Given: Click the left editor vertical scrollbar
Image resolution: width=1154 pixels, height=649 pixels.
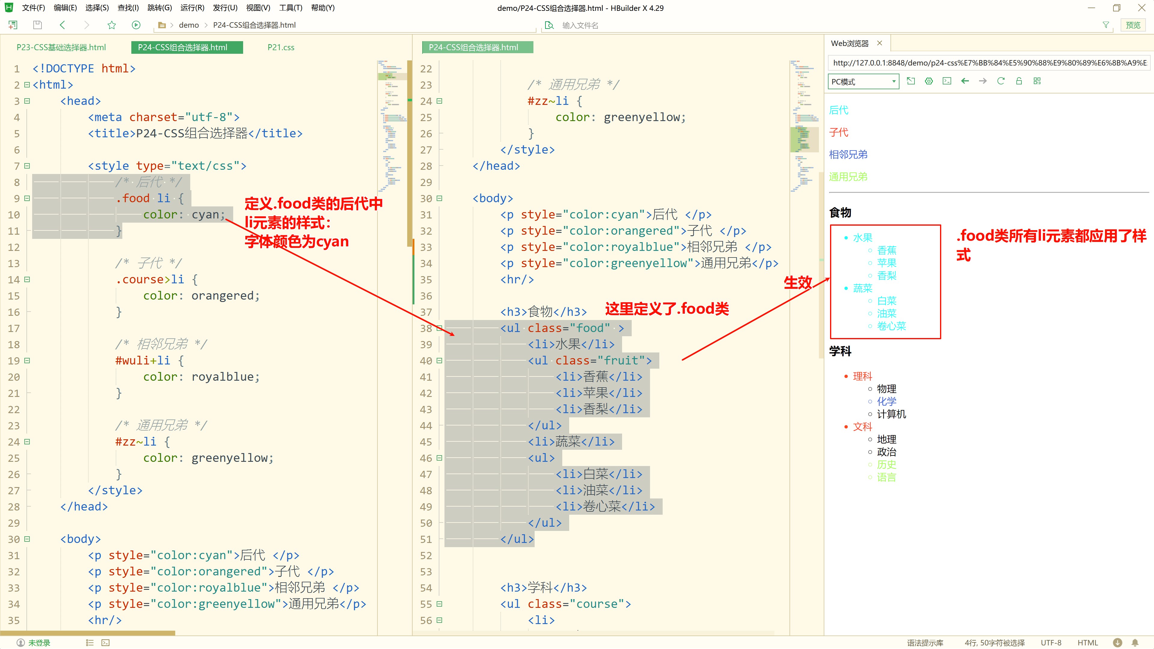Looking at the screenshot, I should [409, 154].
